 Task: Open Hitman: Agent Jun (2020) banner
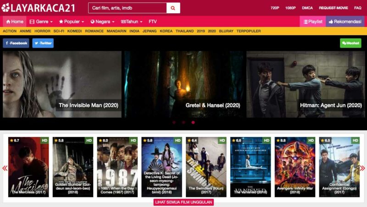pyautogui.click(x=306, y=84)
